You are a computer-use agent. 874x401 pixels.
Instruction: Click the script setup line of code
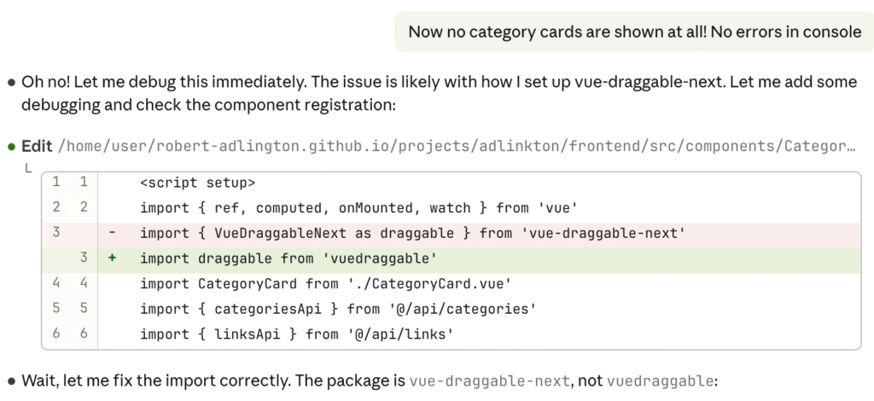coord(198,183)
